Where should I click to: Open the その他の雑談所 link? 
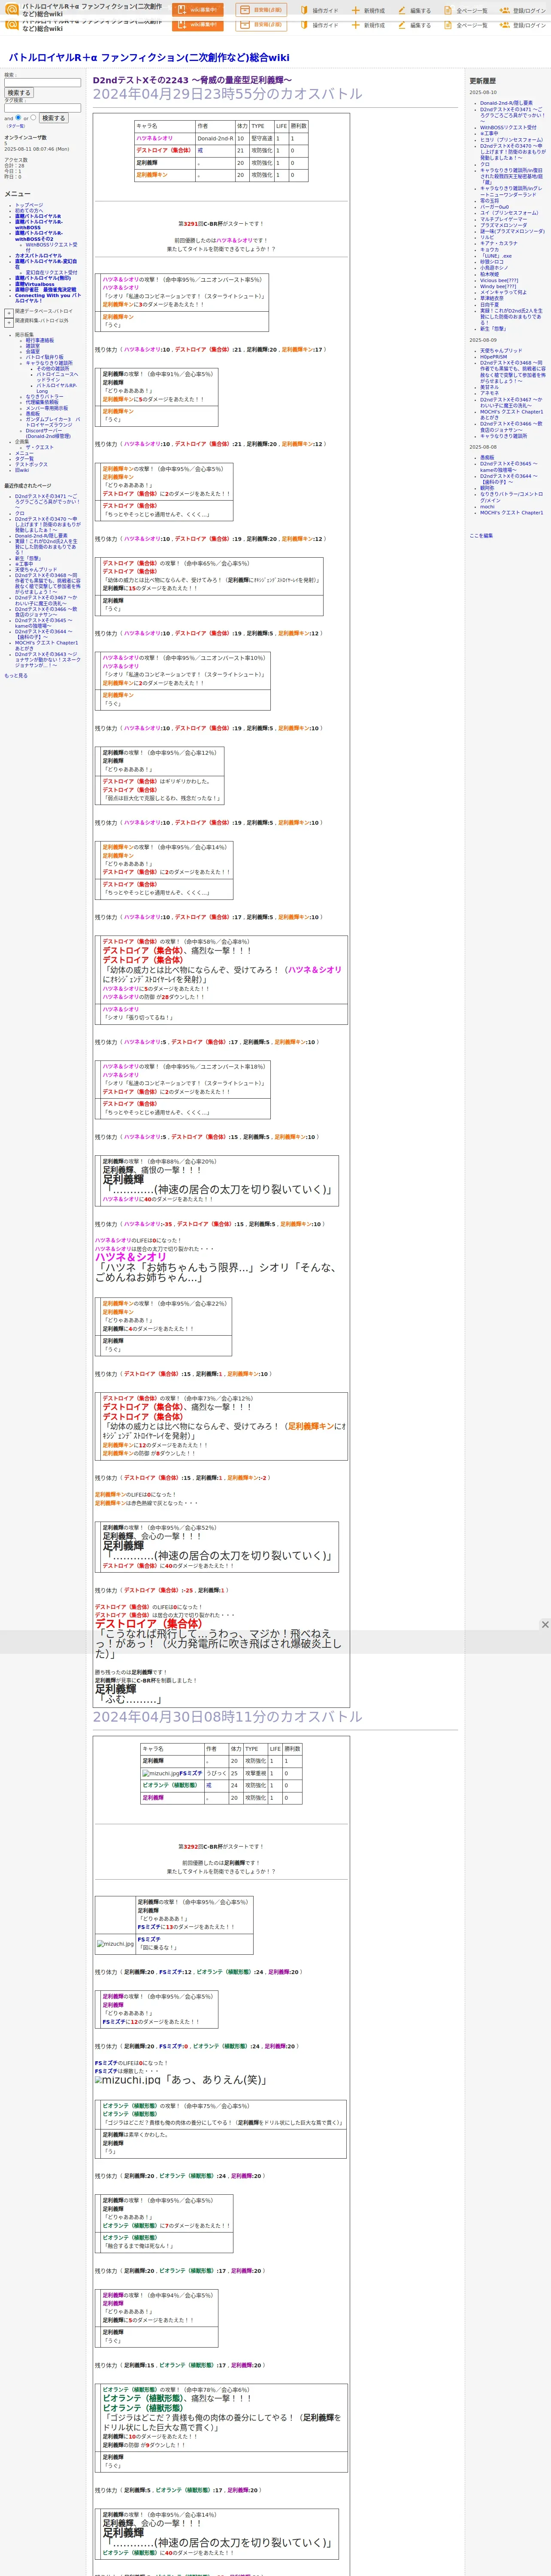(x=53, y=368)
